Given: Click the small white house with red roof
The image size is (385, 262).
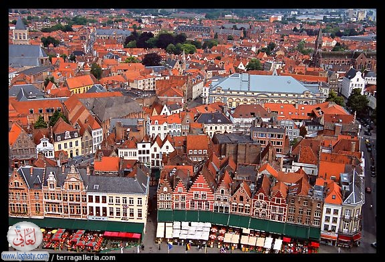Looking at the screenshot, I should [x=45, y=147].
